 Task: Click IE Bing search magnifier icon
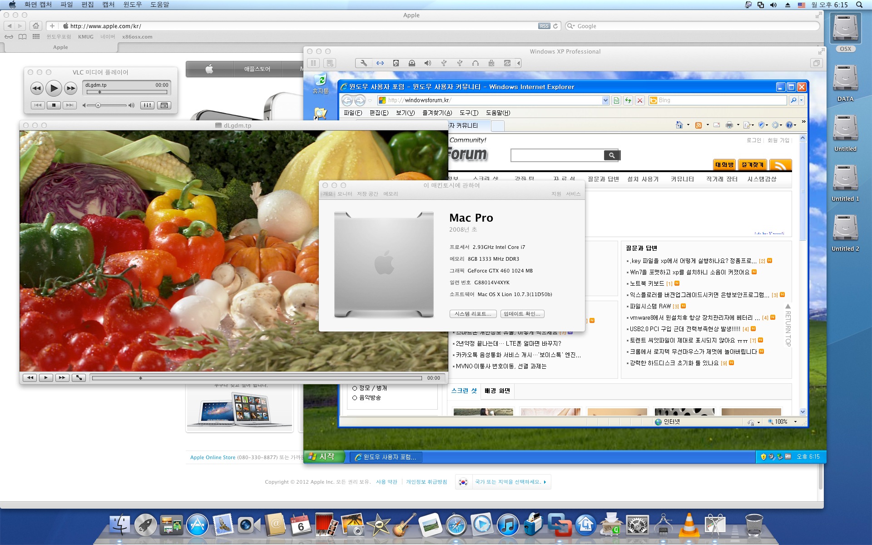[793, 100]
